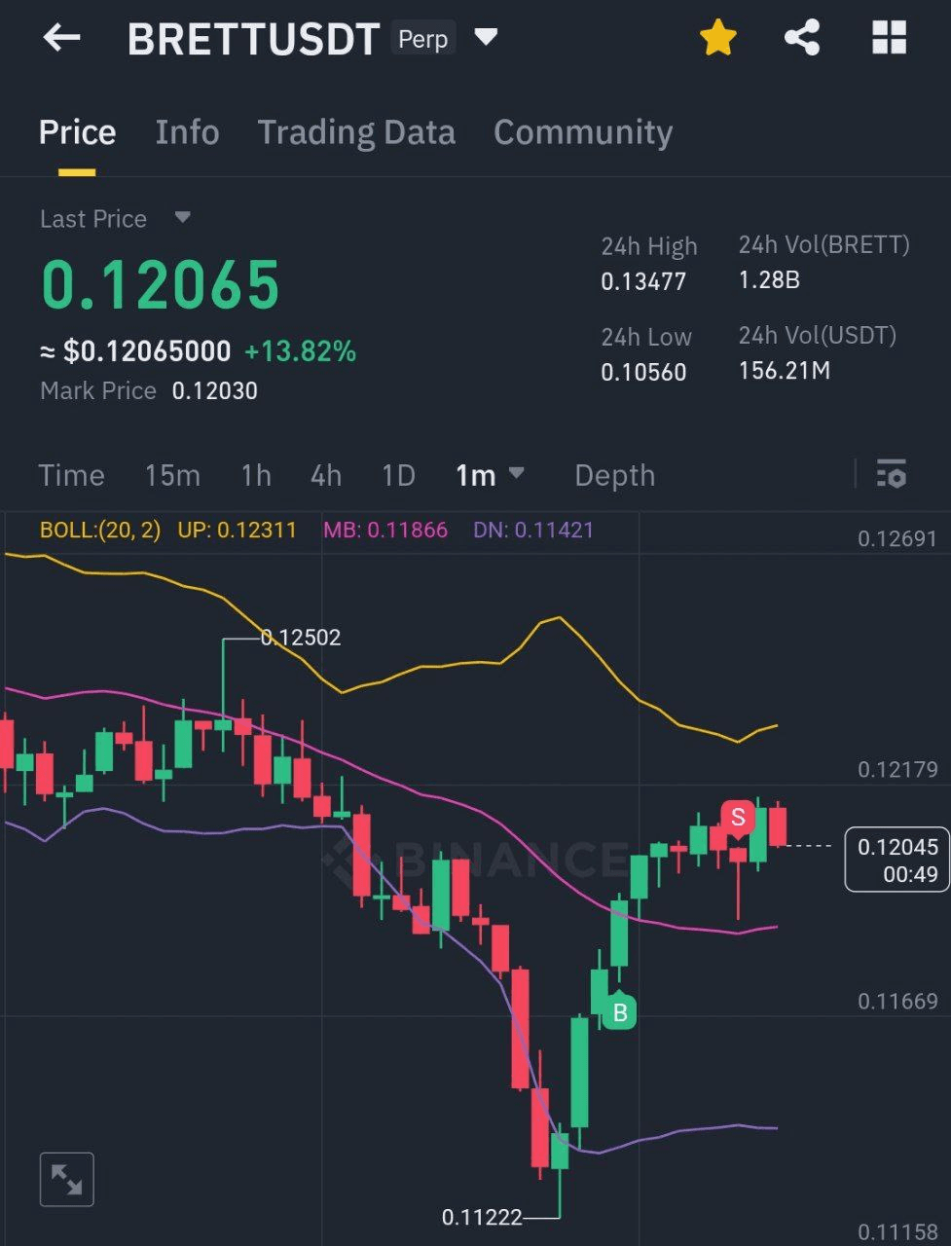Click the UP: 0.12311 band value

point(237,531)
